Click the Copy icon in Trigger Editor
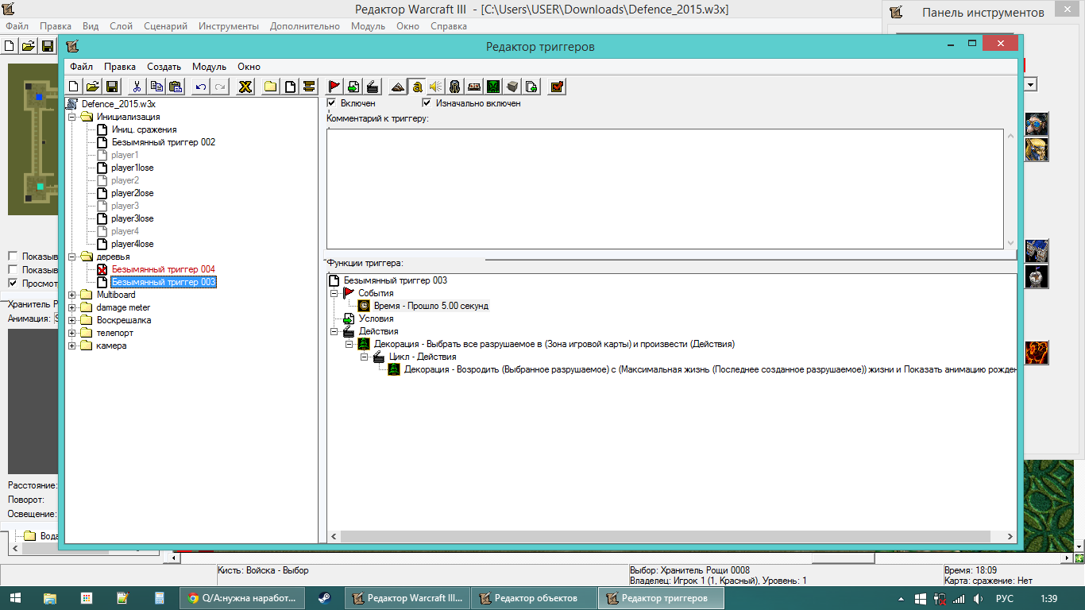The height and width of the screenshot is (610, 1085). pyautogui.click(x=156, y=87)
